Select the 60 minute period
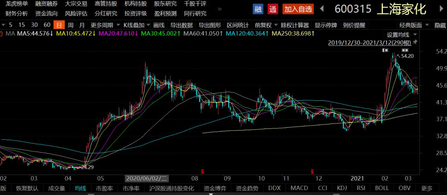 (47, 25)
